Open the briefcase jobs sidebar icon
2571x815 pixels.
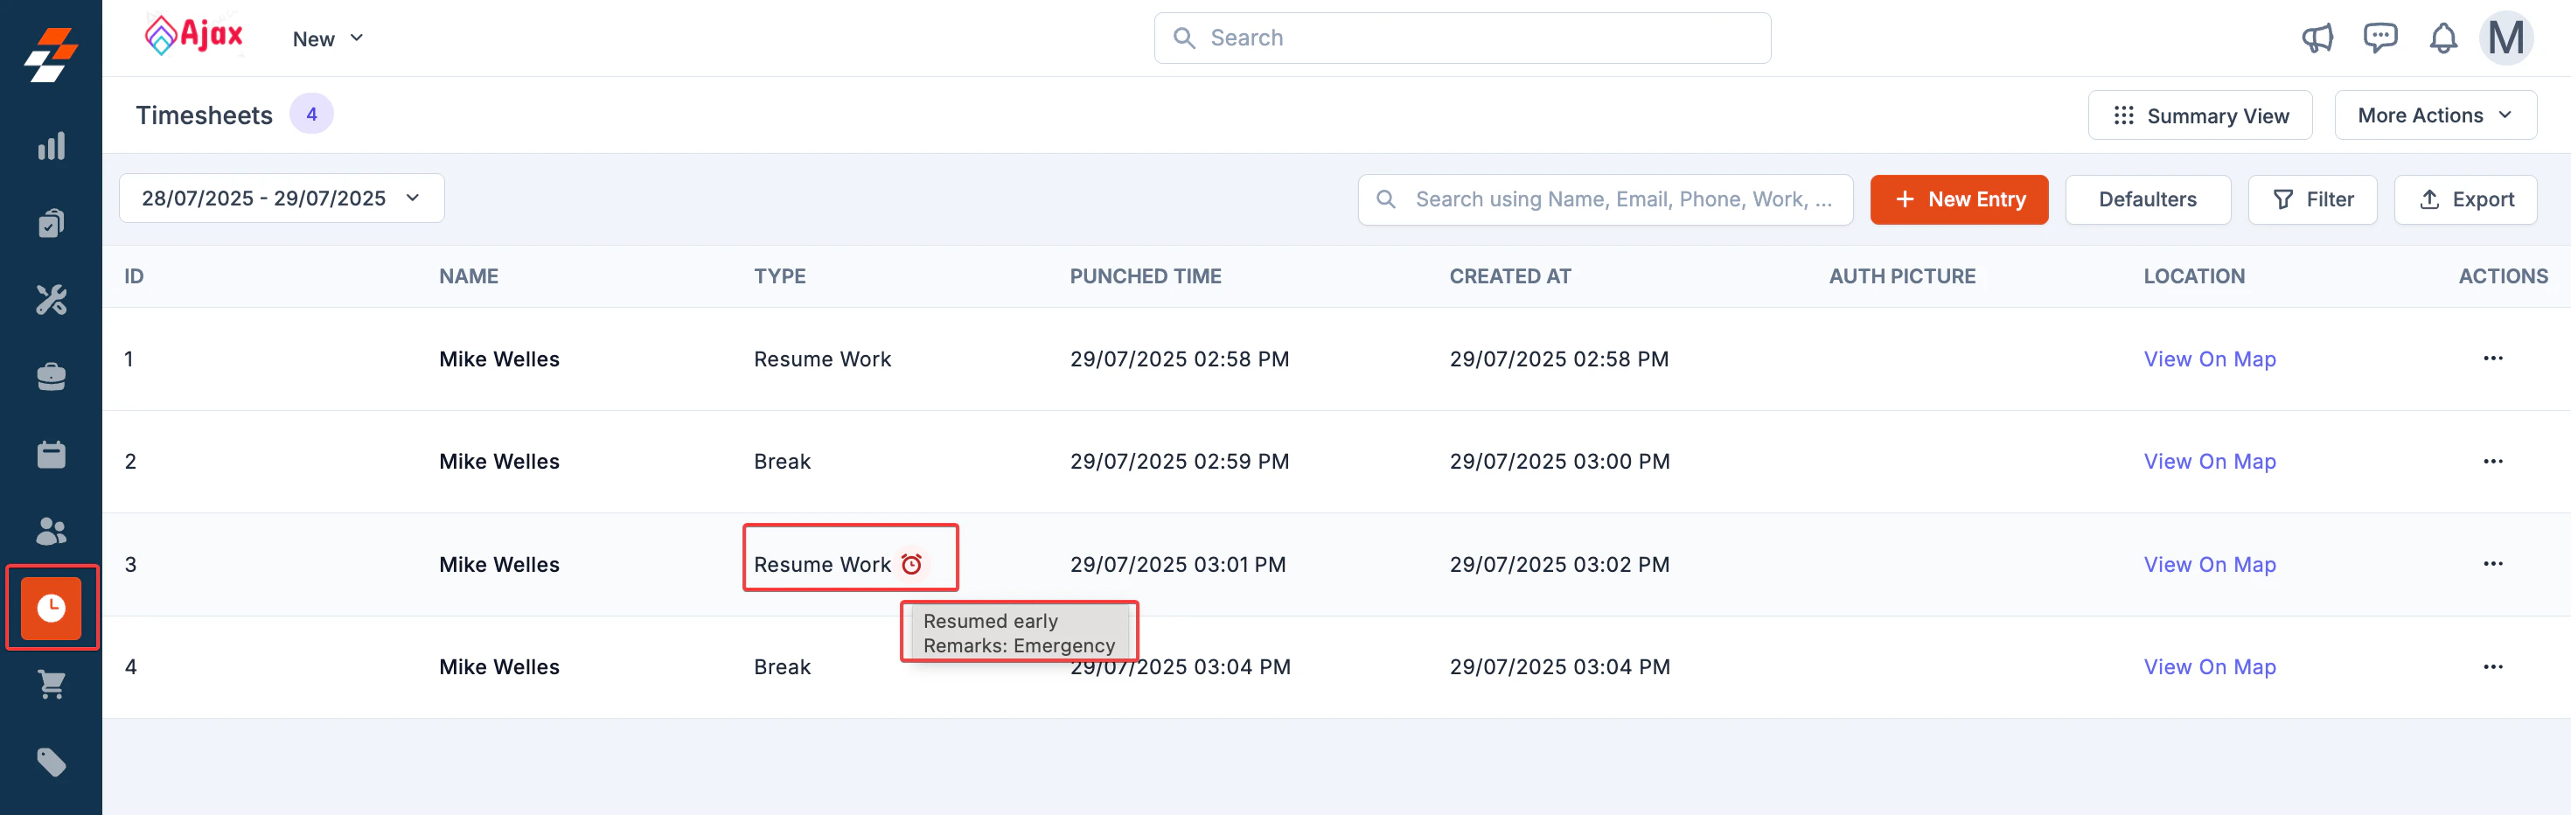[51, 376]
